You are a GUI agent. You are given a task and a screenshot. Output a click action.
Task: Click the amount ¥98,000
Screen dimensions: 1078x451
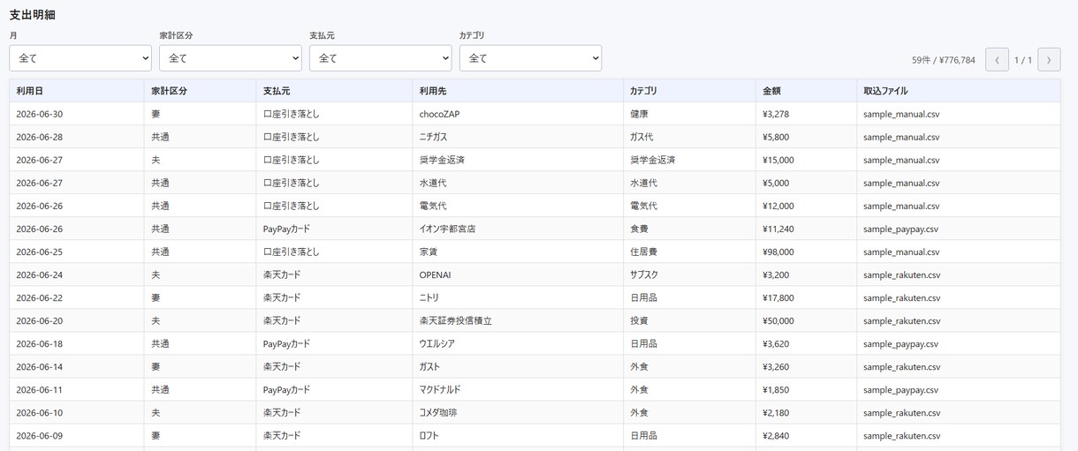(778, 252)
